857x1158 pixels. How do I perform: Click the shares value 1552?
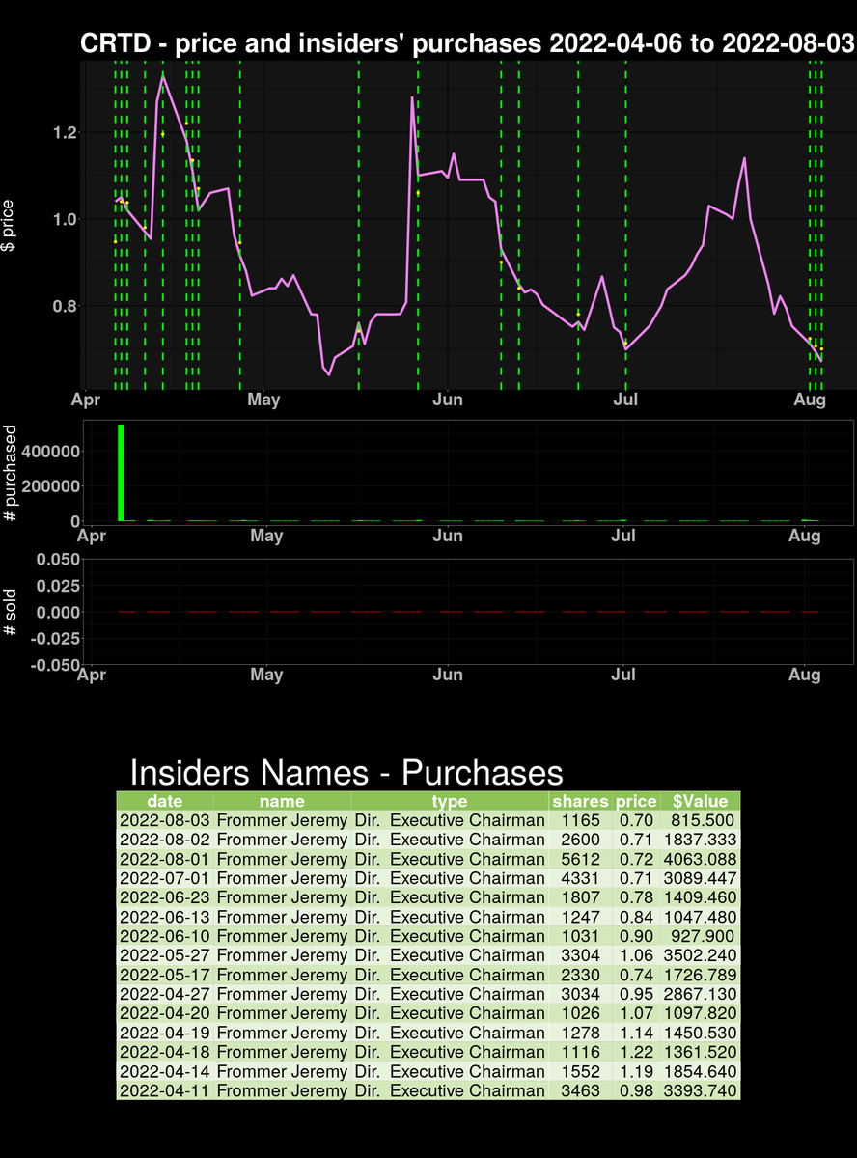[x=580, y=1071]
